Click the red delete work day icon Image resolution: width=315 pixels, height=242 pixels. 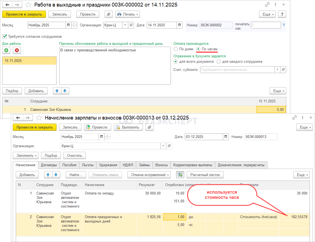(x=17, y=50)
